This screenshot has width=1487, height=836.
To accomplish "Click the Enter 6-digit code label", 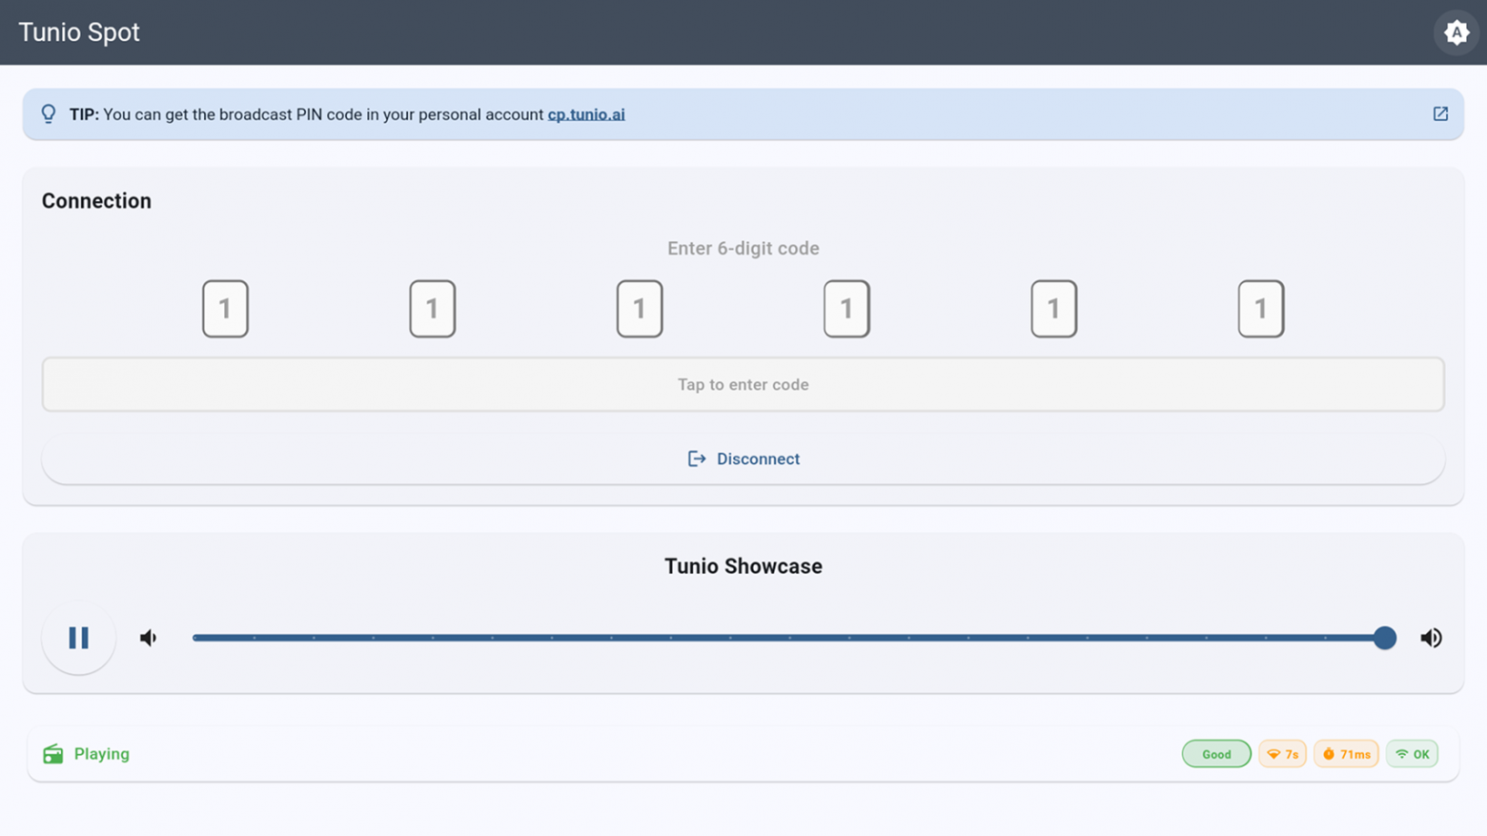I will tap(743, 249).
